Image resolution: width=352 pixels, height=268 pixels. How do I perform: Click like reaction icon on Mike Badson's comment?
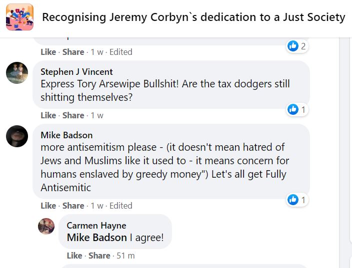(293, 200)
